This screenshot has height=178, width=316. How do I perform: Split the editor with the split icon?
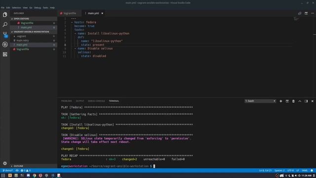306,13
